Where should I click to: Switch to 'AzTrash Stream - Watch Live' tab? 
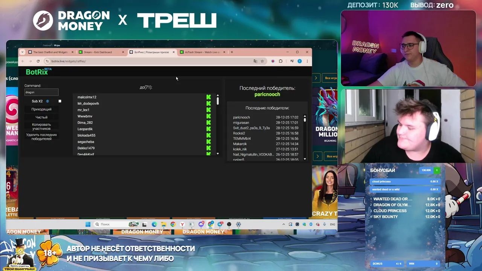(x=202, y=52)
